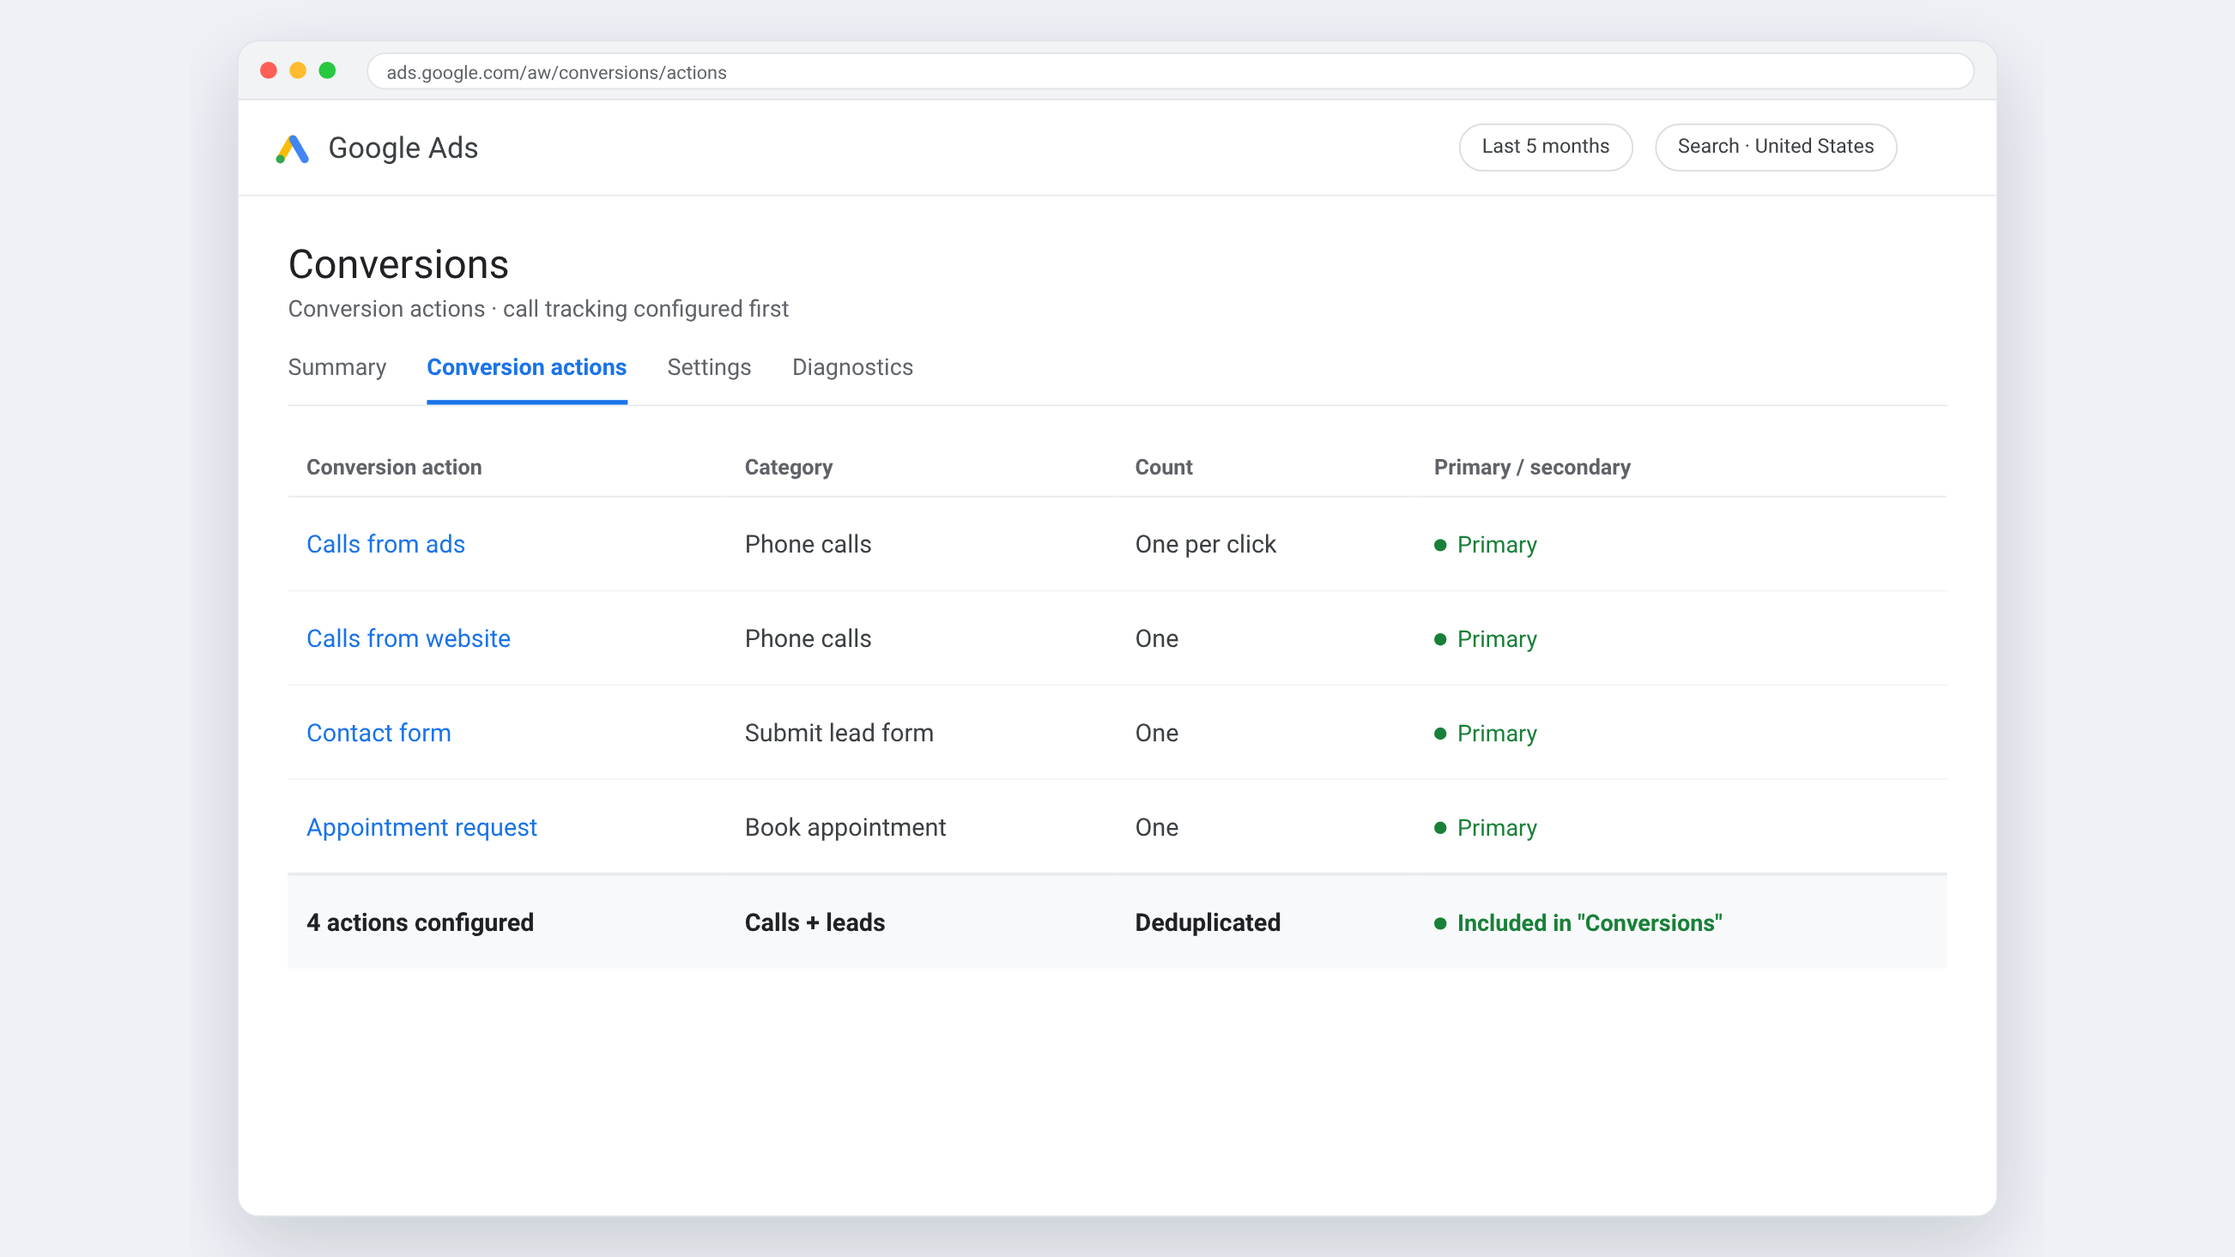The width and height of the screenshot is (2235, 1257).
Task: Click the green Primary status dot for Calls from website
Action: tap(1440, 639)
